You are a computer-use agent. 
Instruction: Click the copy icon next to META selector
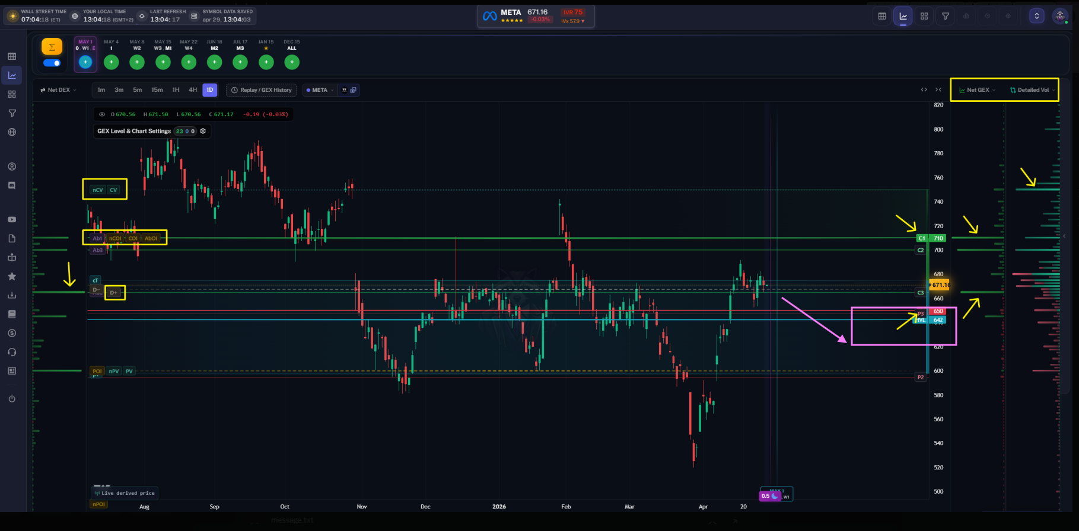(x=354, y=90)
